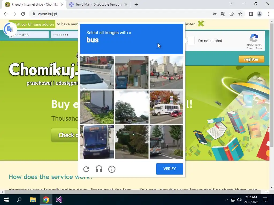The height and width of the screenshot is (205, 274).
Task: Select the captcha tile with city bus near trees
Action: [x=166, y=142]
